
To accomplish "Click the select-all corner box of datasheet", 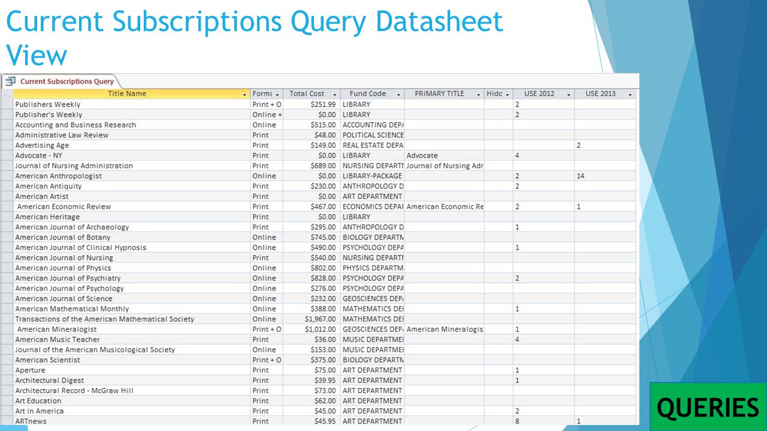I will click(x=7, y=94).
